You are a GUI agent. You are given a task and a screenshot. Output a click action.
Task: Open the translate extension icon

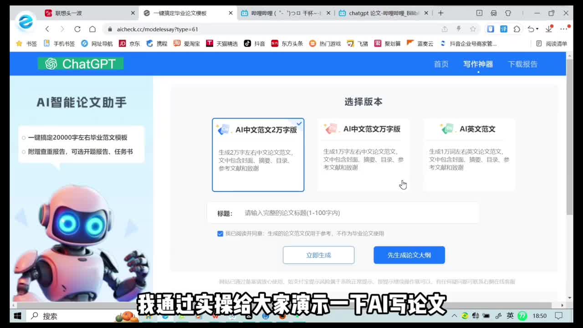(504, 29)
